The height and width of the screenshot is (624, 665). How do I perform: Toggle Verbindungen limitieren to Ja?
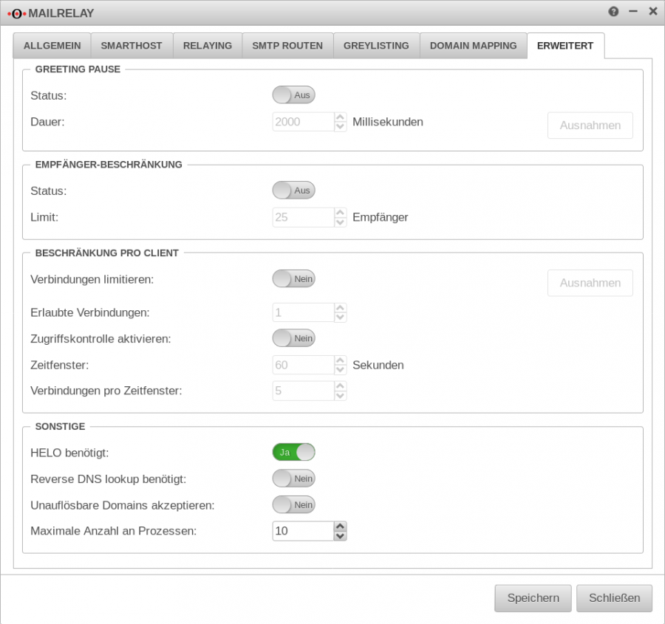click(293, 278)
